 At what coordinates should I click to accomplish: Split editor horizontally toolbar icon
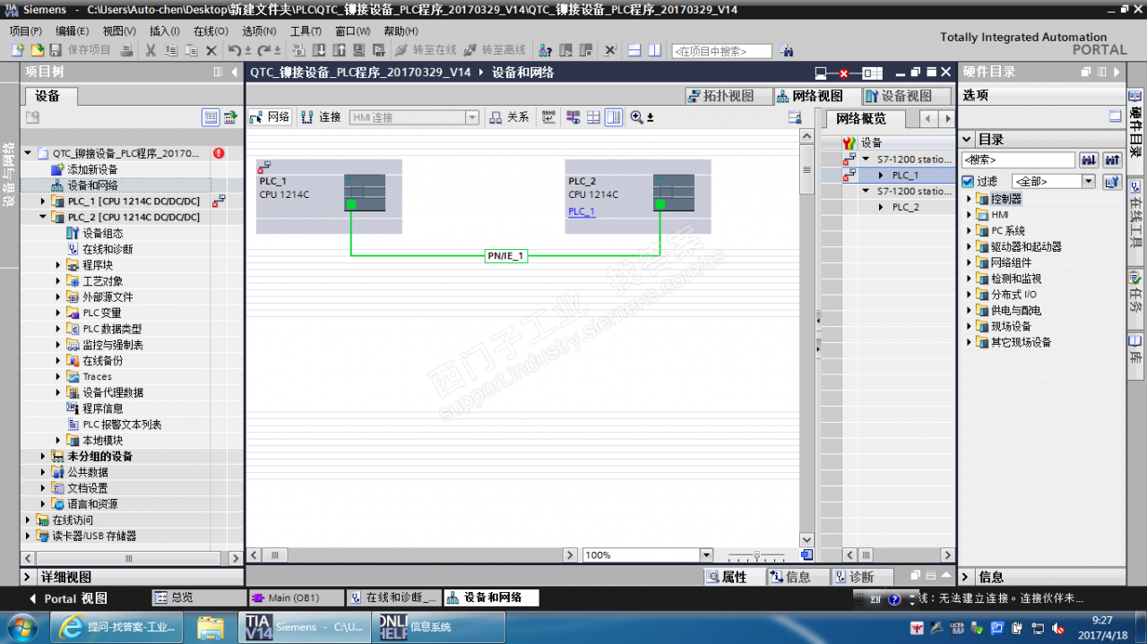pyautogui.click(x=634, y=51)
